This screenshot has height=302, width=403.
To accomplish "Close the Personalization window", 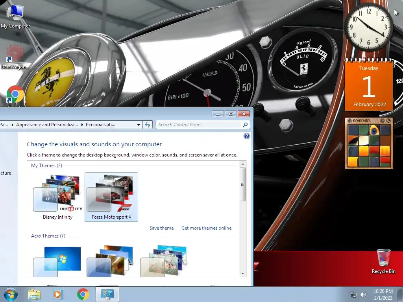I will tap(244, 114).
